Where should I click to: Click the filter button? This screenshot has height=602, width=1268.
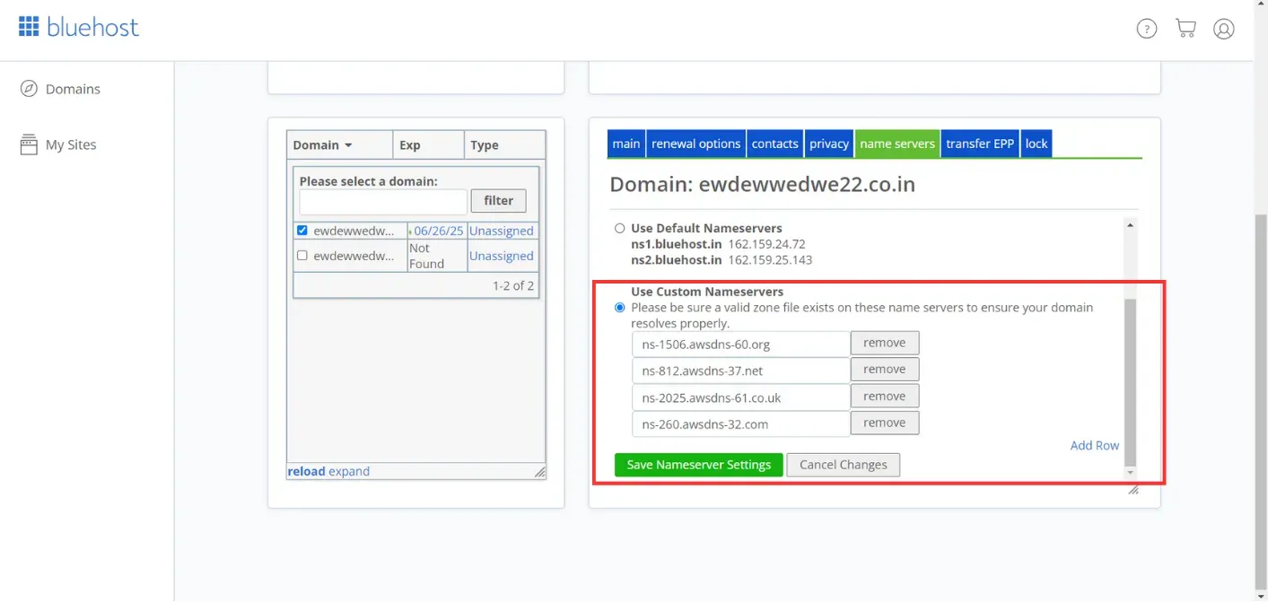click(499, 201)
